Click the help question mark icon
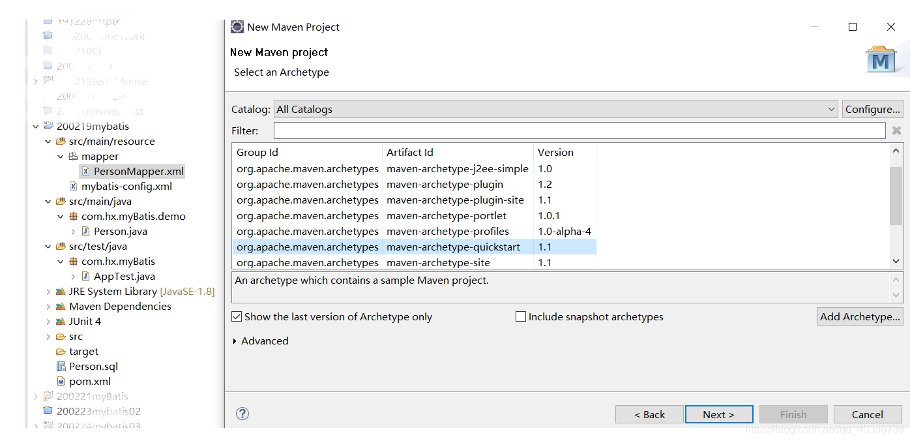910x441 pixels. tap(242, 414)
